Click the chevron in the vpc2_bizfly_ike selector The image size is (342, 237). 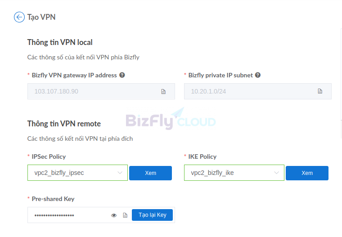(x=276, y=173)
